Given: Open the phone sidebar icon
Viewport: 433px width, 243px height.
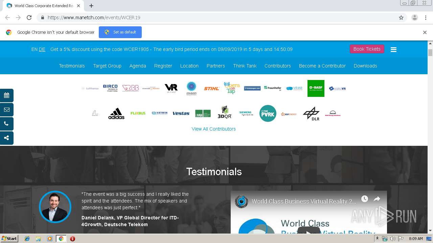Looking at the screenshot, I should click(6, 124).
